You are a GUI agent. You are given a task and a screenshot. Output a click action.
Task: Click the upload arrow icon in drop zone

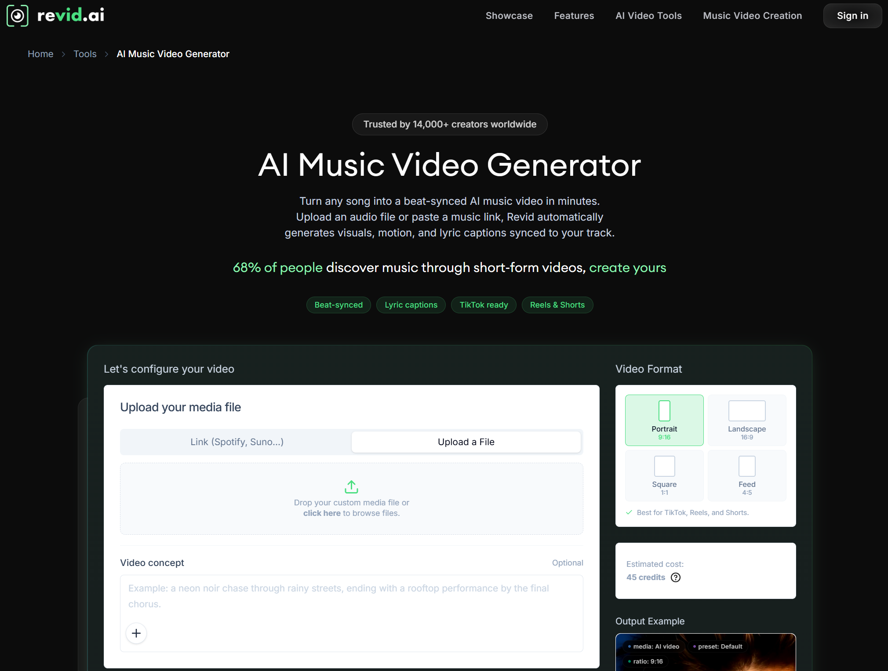(351, 486)
